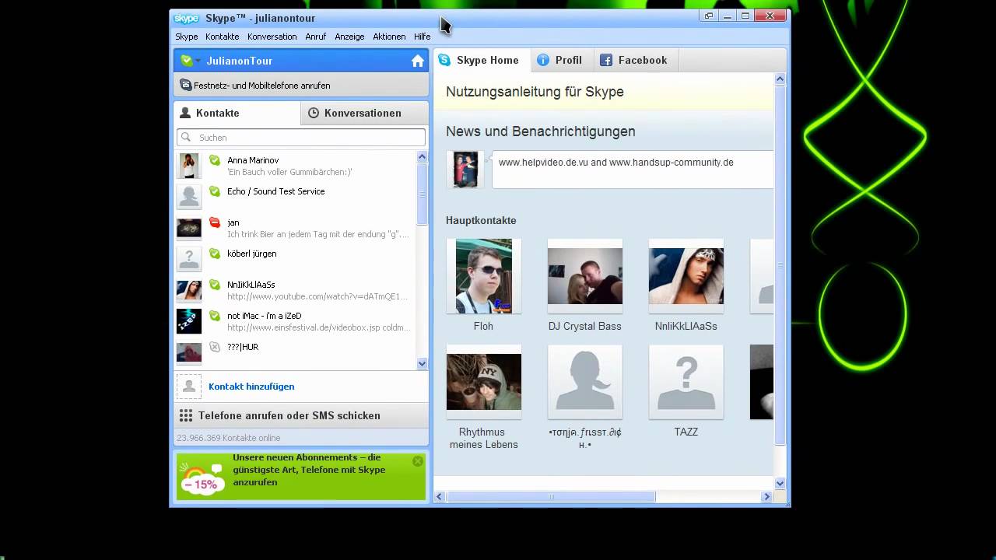The width and height of the screenshot is (996, 560).
Task: Switch to the Skype Home tab
Action: tap(482, 60)
